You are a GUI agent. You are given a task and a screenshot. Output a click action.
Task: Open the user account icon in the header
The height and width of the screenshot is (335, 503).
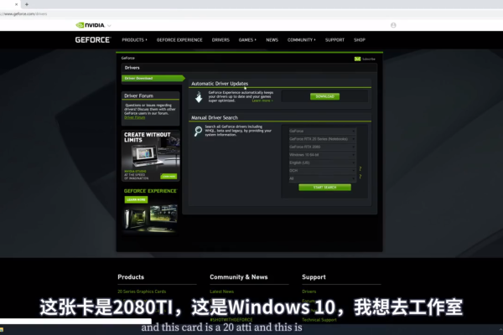tap(393, 25)
